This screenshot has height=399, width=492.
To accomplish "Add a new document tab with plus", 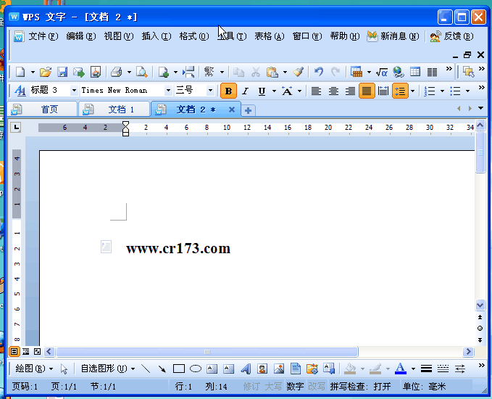I will tap(248, 110).
